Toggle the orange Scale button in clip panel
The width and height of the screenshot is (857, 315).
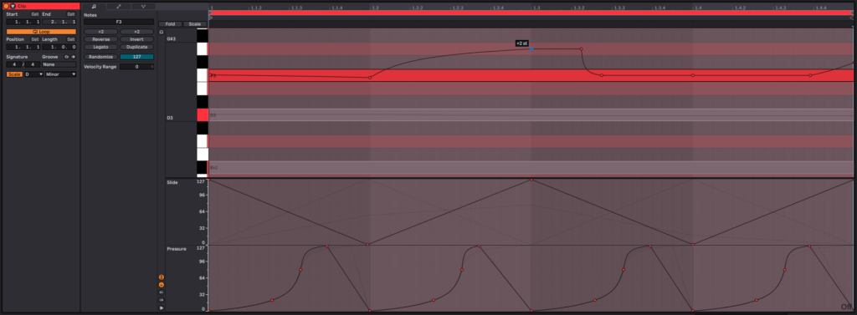tap(14, 74)
